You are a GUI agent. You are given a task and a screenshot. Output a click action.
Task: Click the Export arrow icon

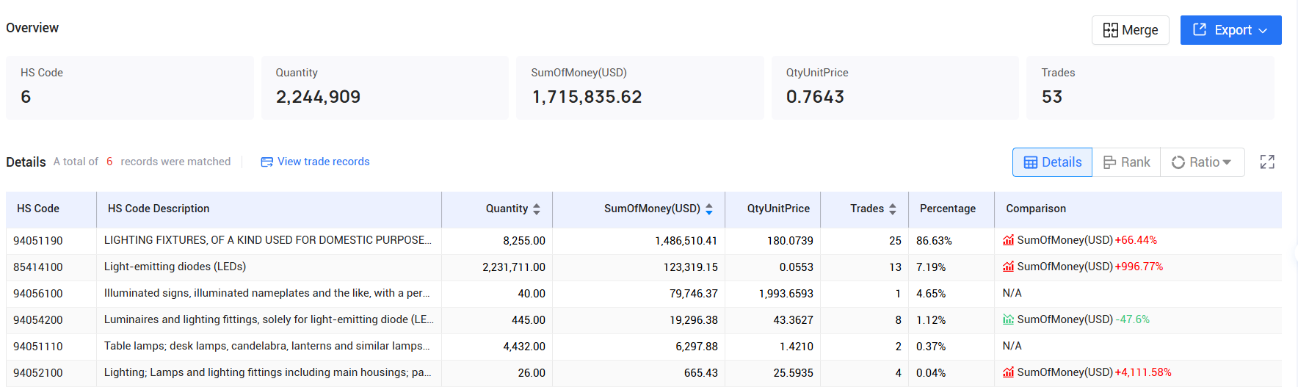(x=1200, y=29)
